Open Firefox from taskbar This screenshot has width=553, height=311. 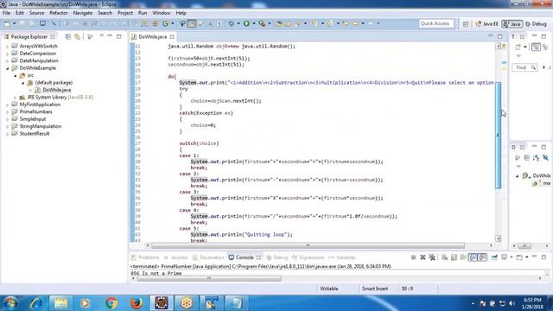click(137, 303)
